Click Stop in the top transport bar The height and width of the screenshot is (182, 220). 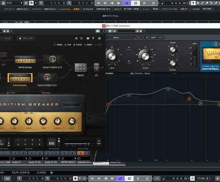(x=135, y=3)
